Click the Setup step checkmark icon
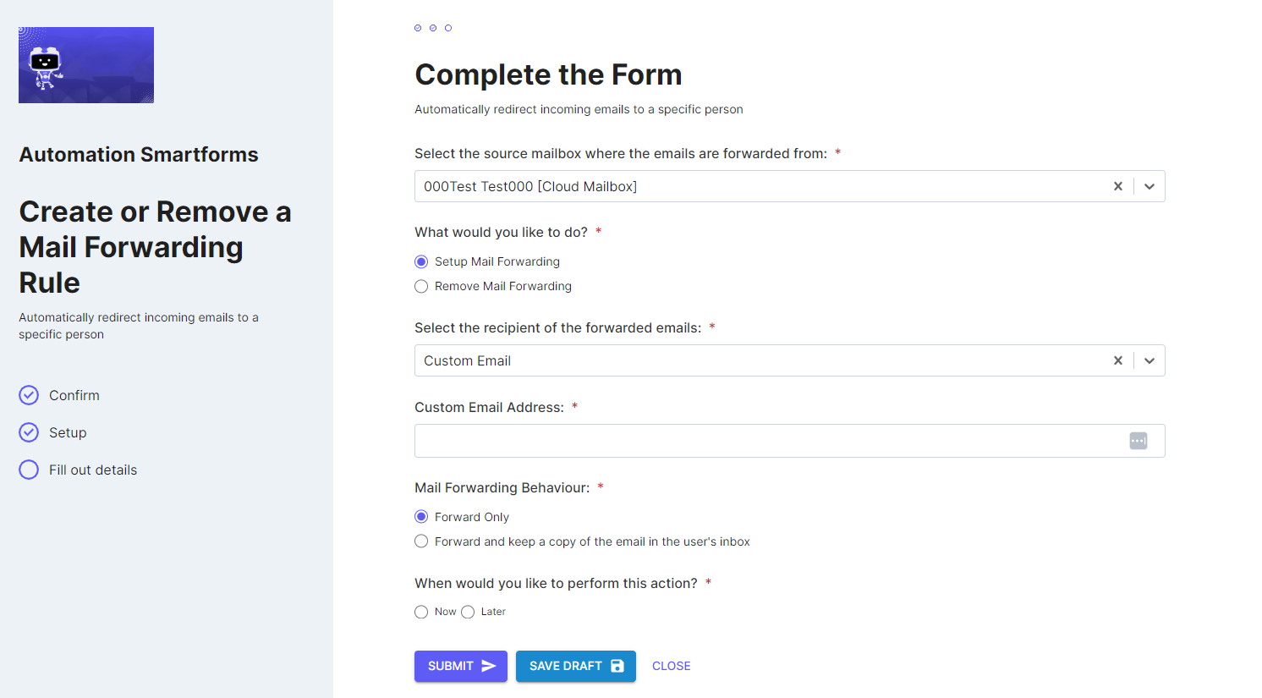Image resolution: width=1262 pixels, height=698 pixels. [29, 432]
